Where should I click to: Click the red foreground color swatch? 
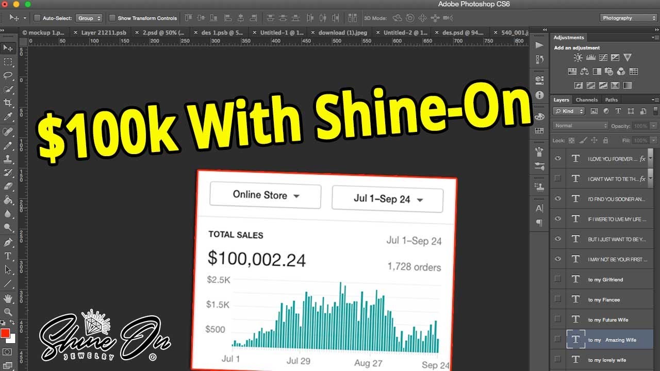(5, 333)
